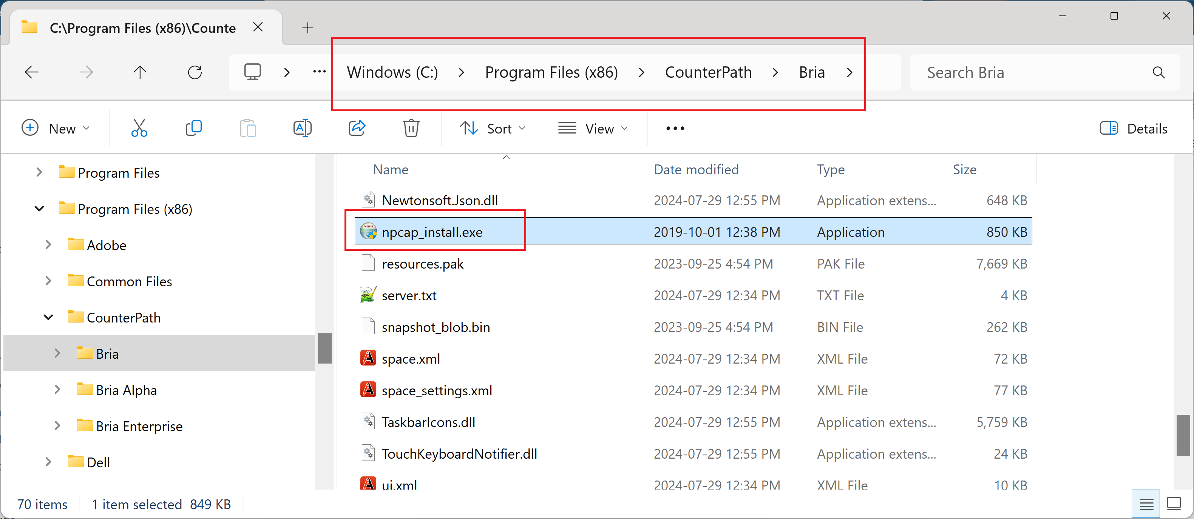Click the Back navigation arrow

(31, 72)
